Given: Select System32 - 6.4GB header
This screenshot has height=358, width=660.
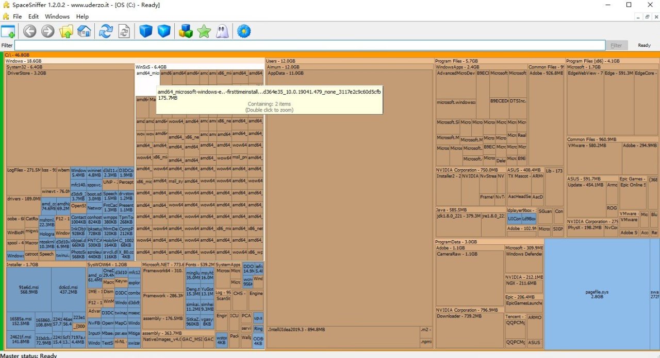Looking at the screenshot, I should (x=70, y=67).
